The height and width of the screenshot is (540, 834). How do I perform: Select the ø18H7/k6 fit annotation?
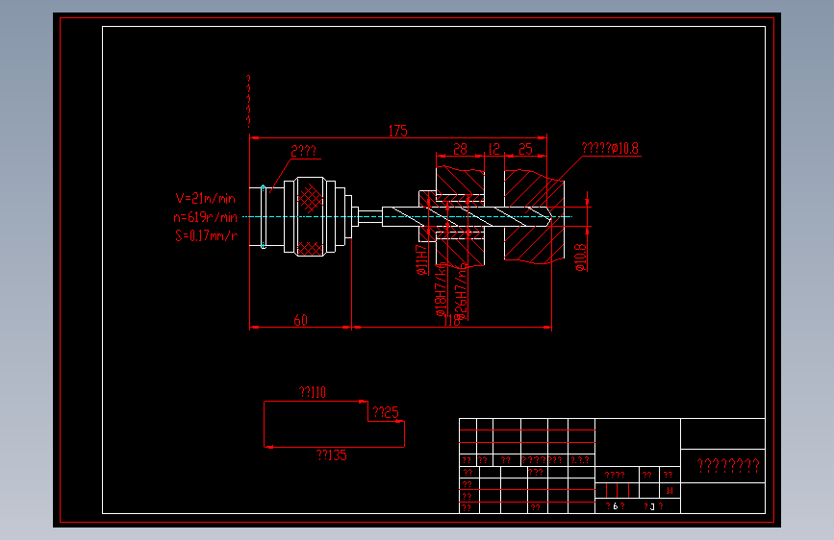click(441, 289)
